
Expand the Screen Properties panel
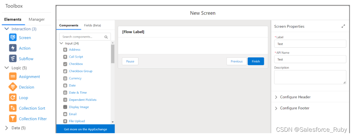pos(343,26)
